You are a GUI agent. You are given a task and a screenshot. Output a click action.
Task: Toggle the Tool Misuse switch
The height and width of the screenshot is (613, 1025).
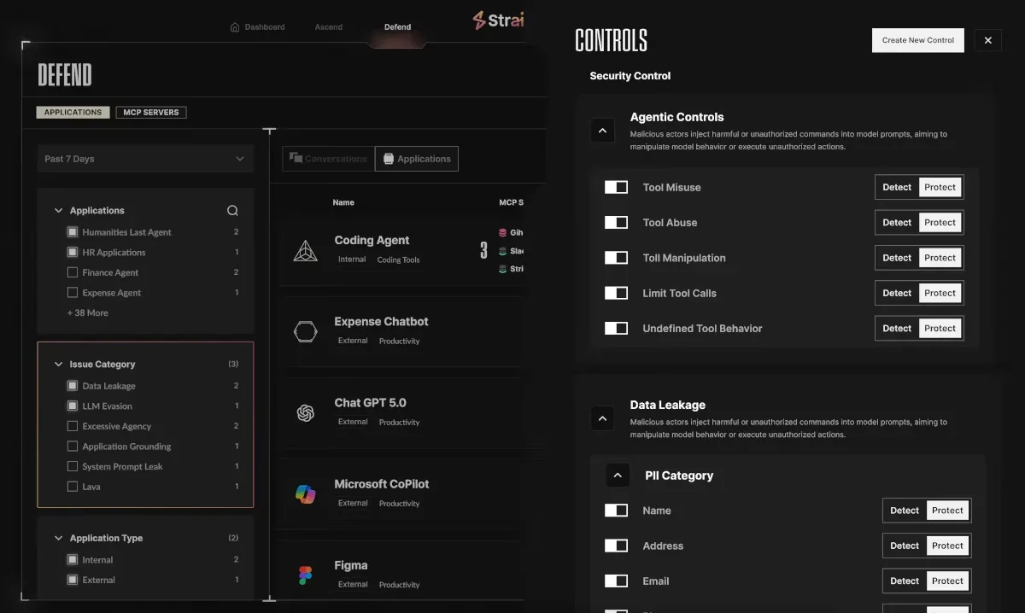point(616,188)
